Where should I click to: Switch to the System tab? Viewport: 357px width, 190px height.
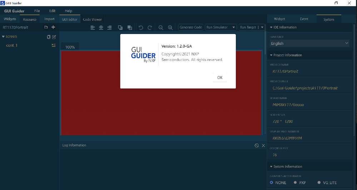(x=329, y=19)
